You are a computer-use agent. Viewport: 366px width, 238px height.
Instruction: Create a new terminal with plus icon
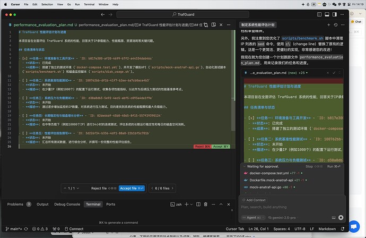[187, 205]
